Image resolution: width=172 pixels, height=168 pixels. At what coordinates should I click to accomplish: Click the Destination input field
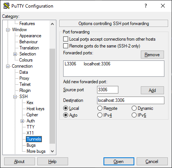(x=131, y=100)
